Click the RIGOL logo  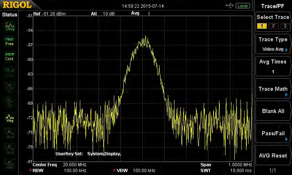pos(17,5)
